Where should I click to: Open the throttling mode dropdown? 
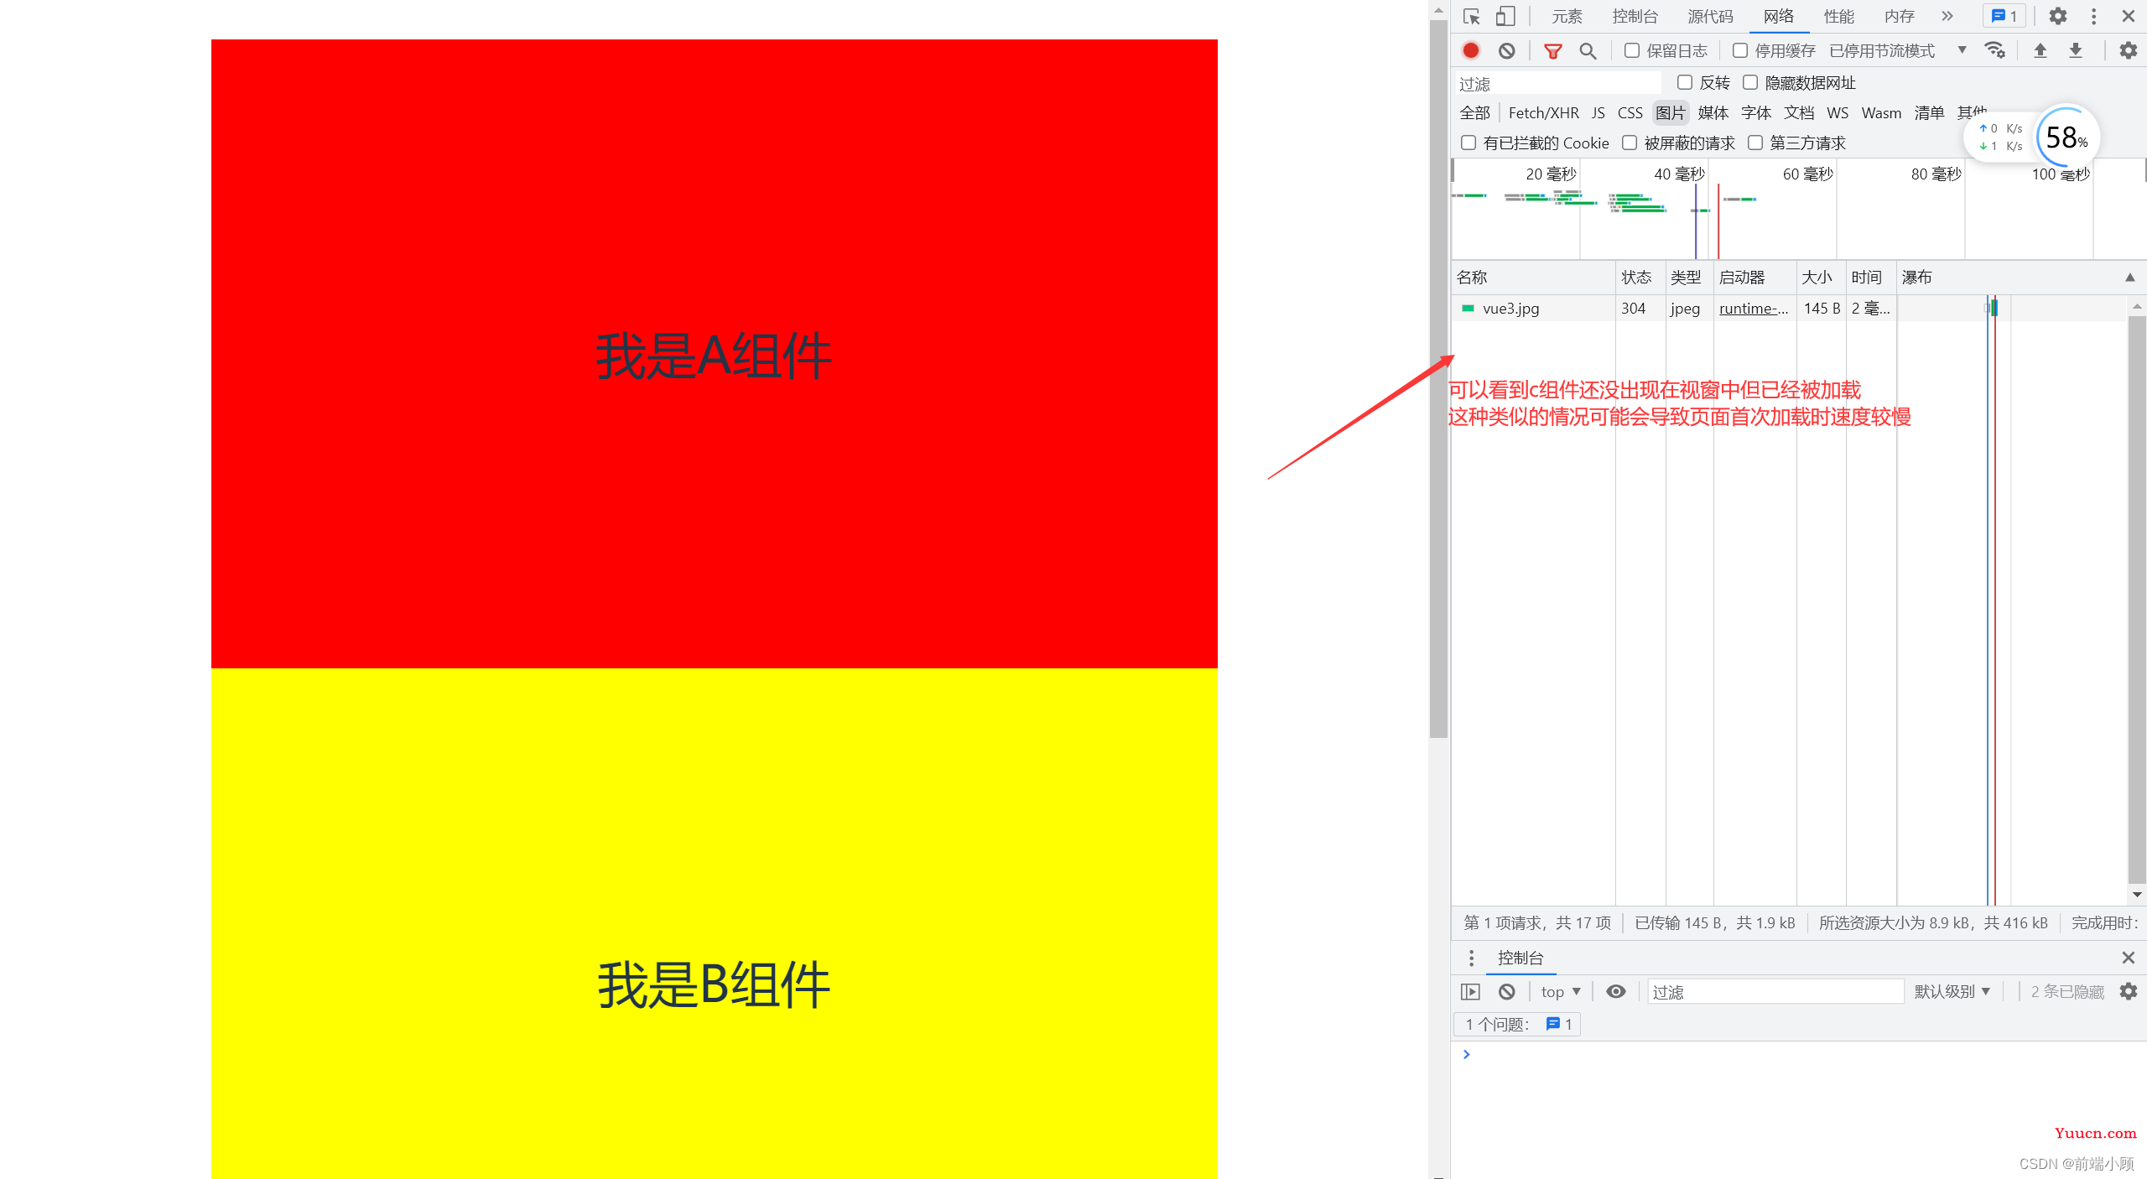click(1898, 50)
